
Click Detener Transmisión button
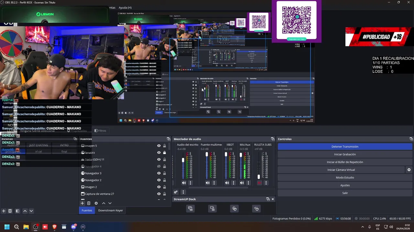(x=345, y=147)
